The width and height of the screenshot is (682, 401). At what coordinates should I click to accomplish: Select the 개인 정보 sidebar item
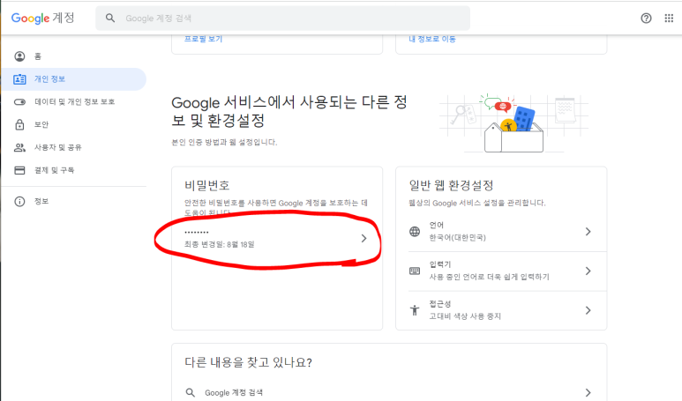tap(73, 79)
